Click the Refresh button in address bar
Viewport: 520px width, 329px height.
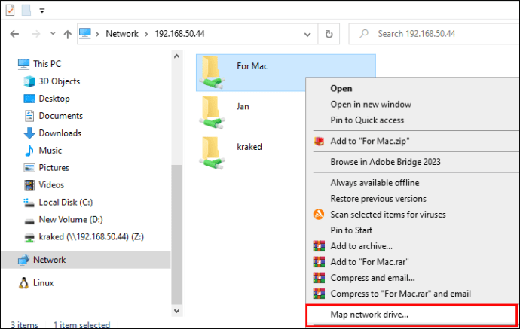[x=329, y=34]
